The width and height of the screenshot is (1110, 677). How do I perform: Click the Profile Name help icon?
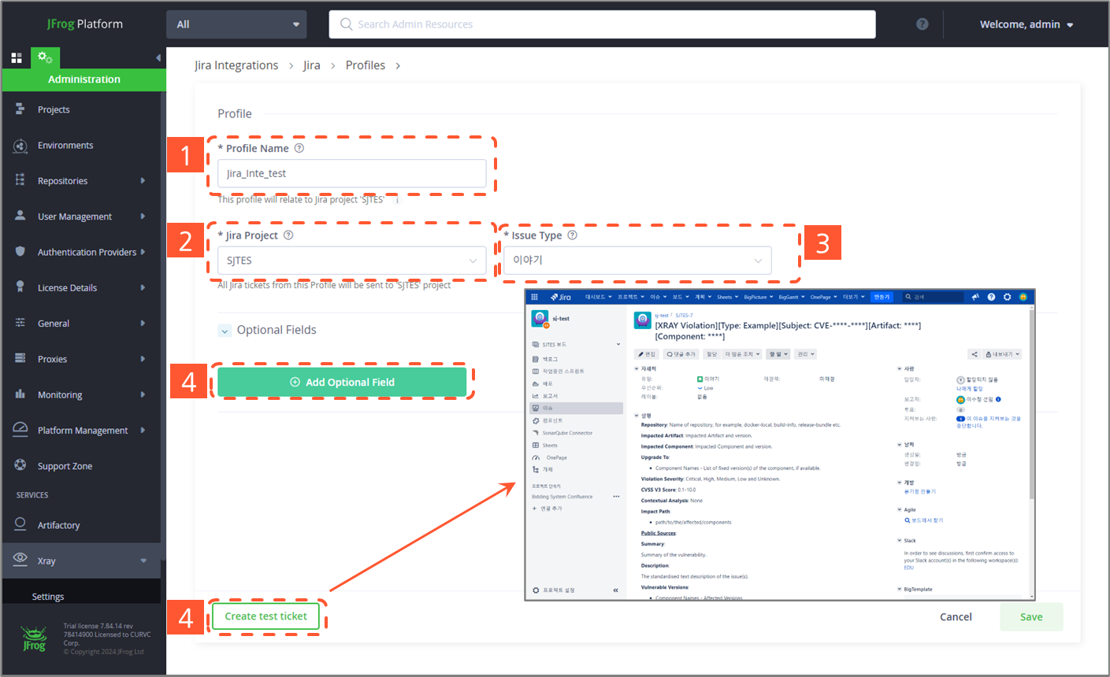pyautogui.click(x=299, y=148)
